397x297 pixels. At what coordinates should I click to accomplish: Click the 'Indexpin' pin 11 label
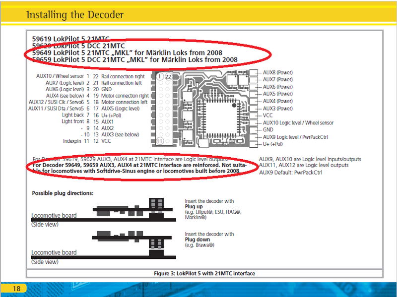click(x=72, y=141)
